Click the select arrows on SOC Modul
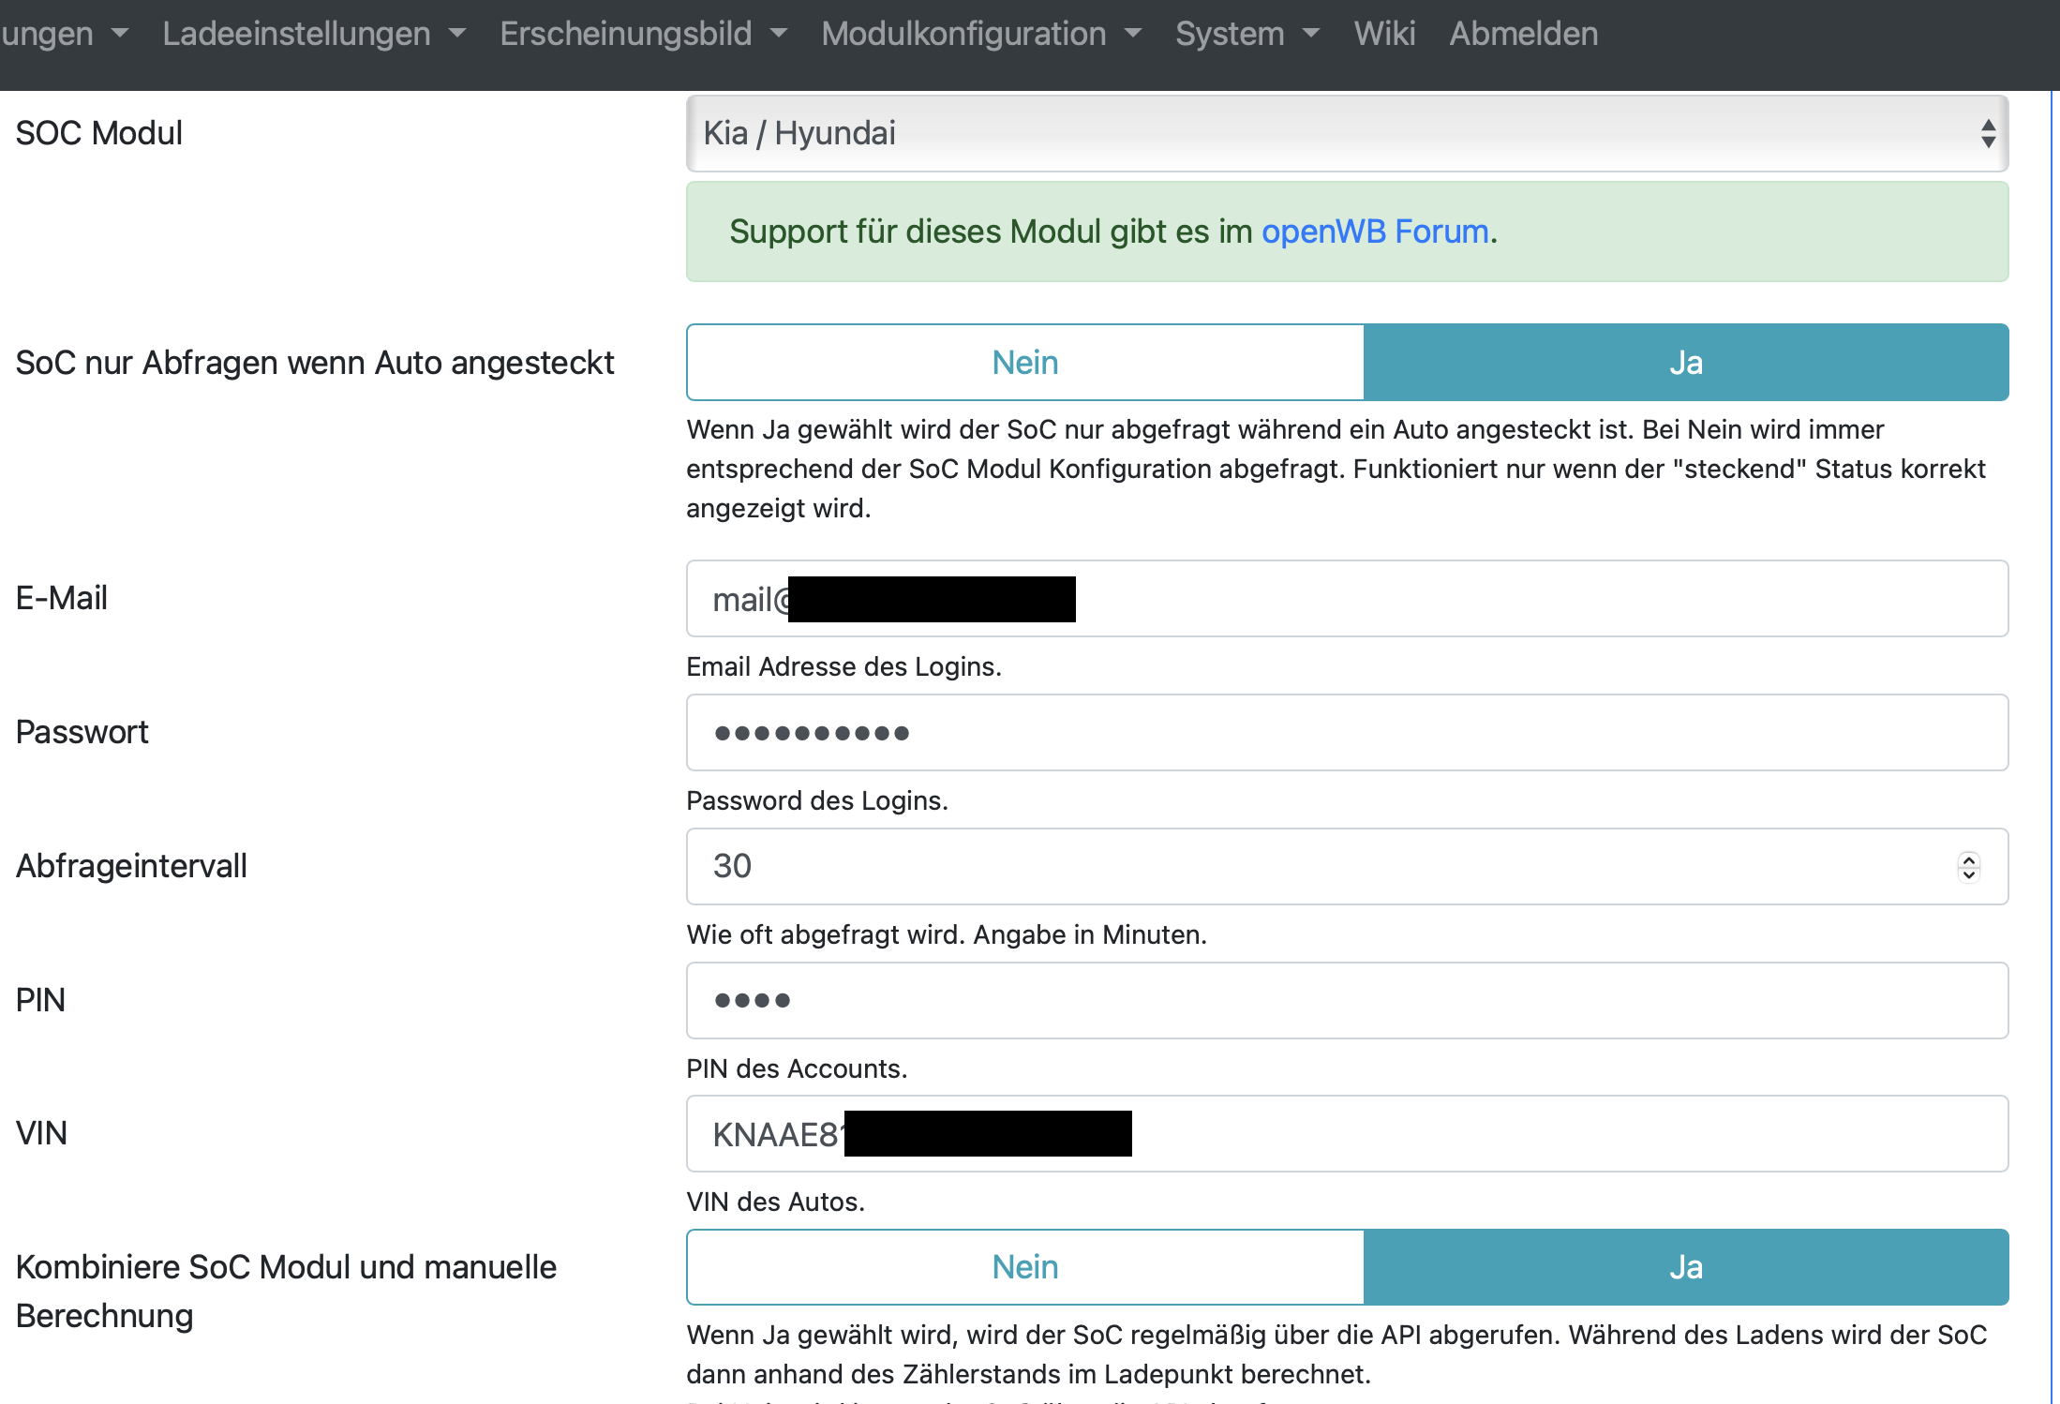The width and height of the screenshot is (2060, 1404). coord(1987,133)
